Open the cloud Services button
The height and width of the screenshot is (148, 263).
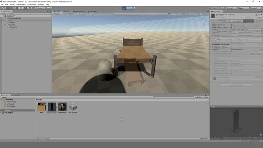tap(222, 8)
